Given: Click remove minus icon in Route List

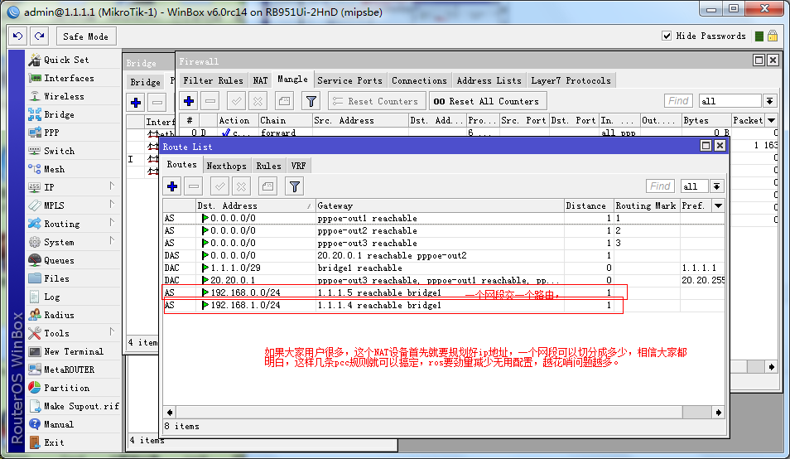Looking at the screenshot, I should [194, 186].
